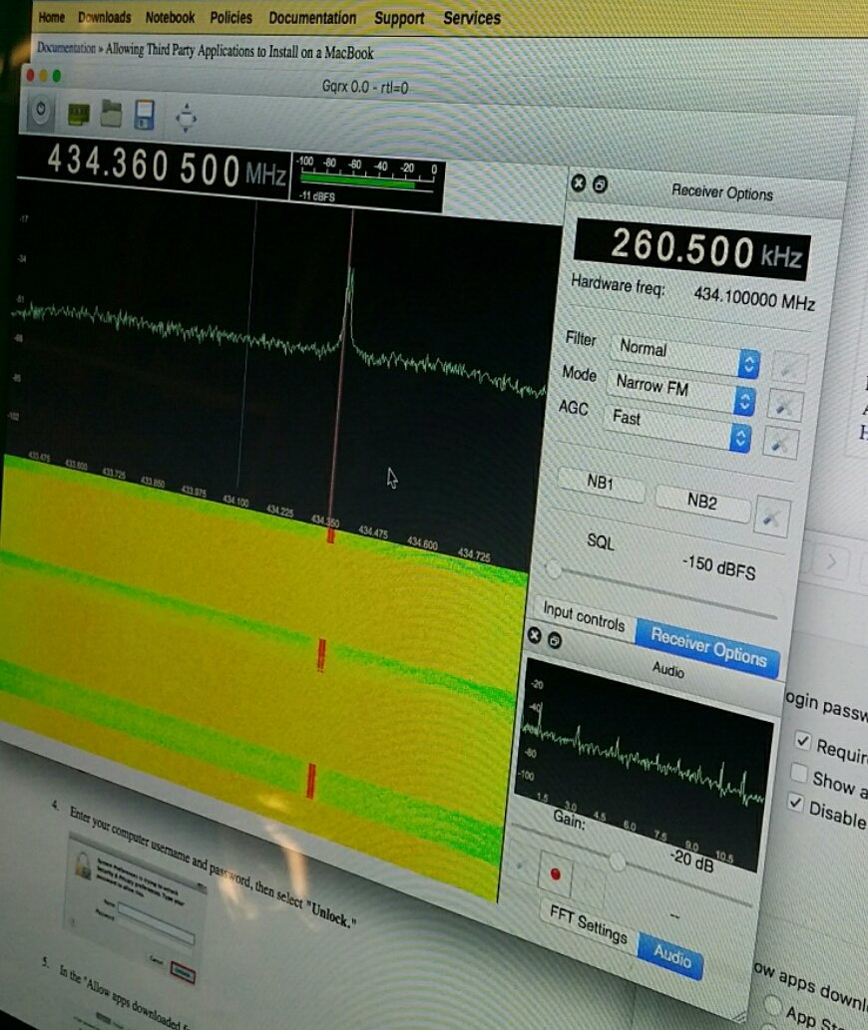
Task: Toggle the NB1 noise blanker
Action: (x=600, y=483)
